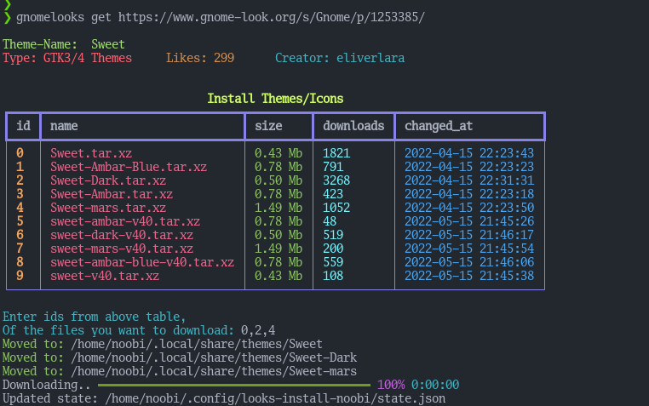Select the Sweet-Dark.tar.xz file name

point(108,180)
